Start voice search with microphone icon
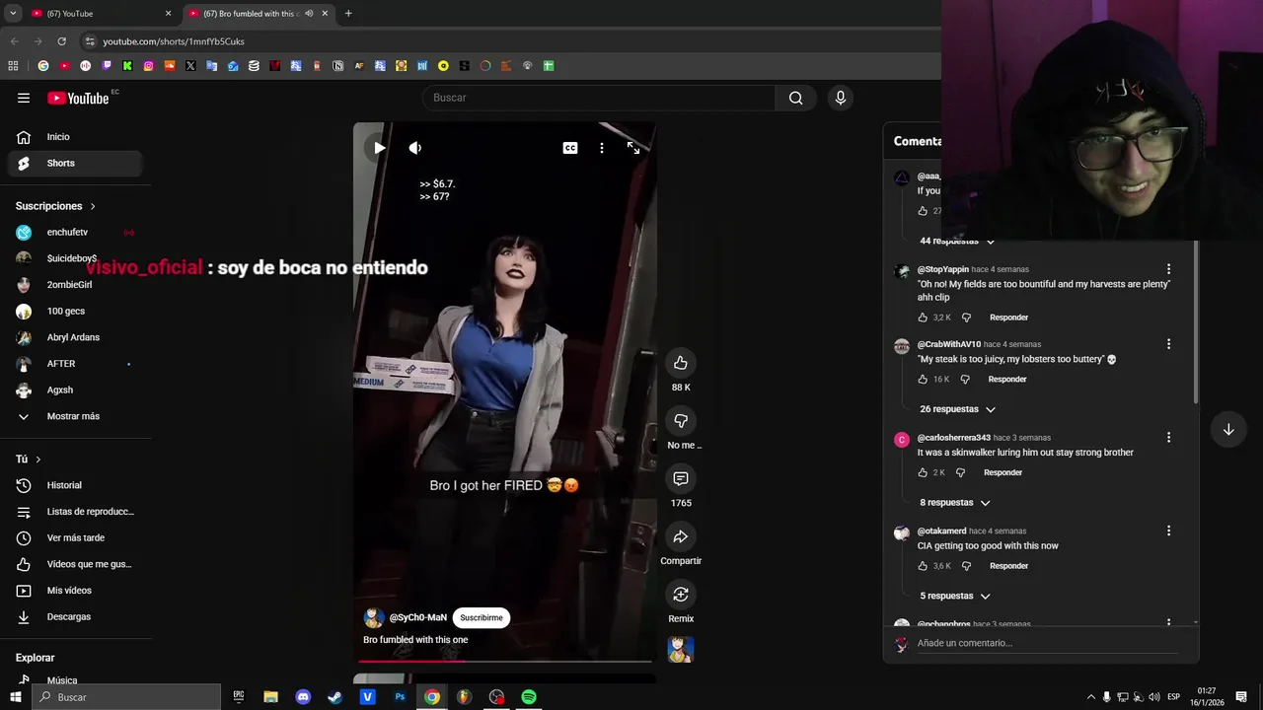Image resolution: width=1263 pixels, height=710 pixels. pos(841,98)
